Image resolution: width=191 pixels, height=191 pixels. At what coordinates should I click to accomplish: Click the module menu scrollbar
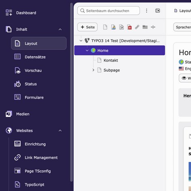pos(71,92)
